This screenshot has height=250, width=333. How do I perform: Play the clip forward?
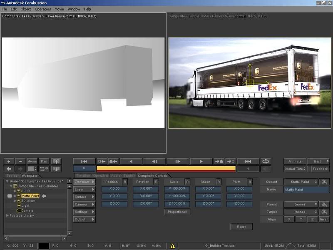point(201,161)
